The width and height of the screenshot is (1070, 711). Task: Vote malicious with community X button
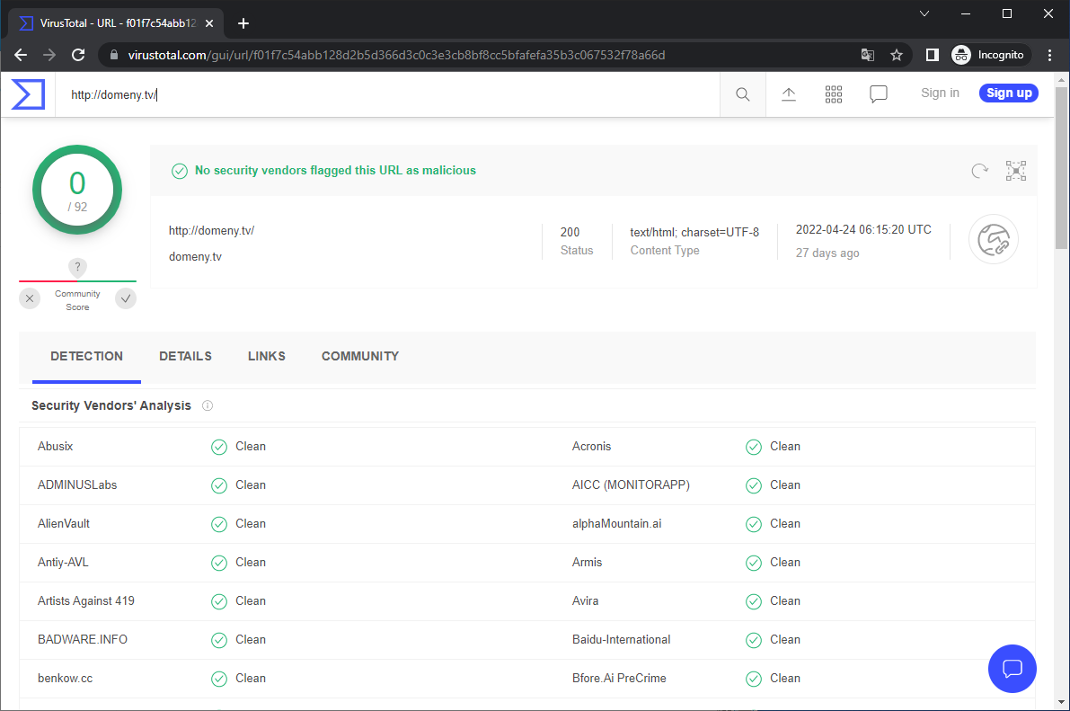[x=30, y=298]
